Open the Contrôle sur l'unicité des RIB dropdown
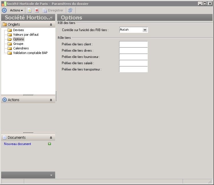Image resolution: width=214 pixels, height=185 pixels. coord(145,30)
